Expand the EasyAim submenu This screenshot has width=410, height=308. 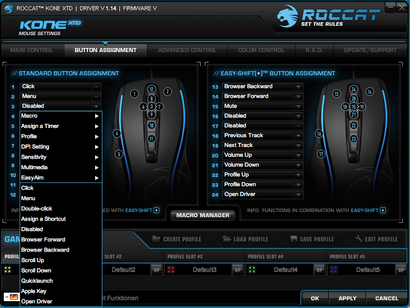tap(61, 178)
